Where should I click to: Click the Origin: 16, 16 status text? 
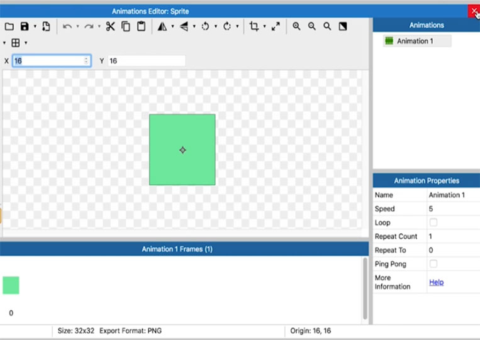tap(310, 331)
